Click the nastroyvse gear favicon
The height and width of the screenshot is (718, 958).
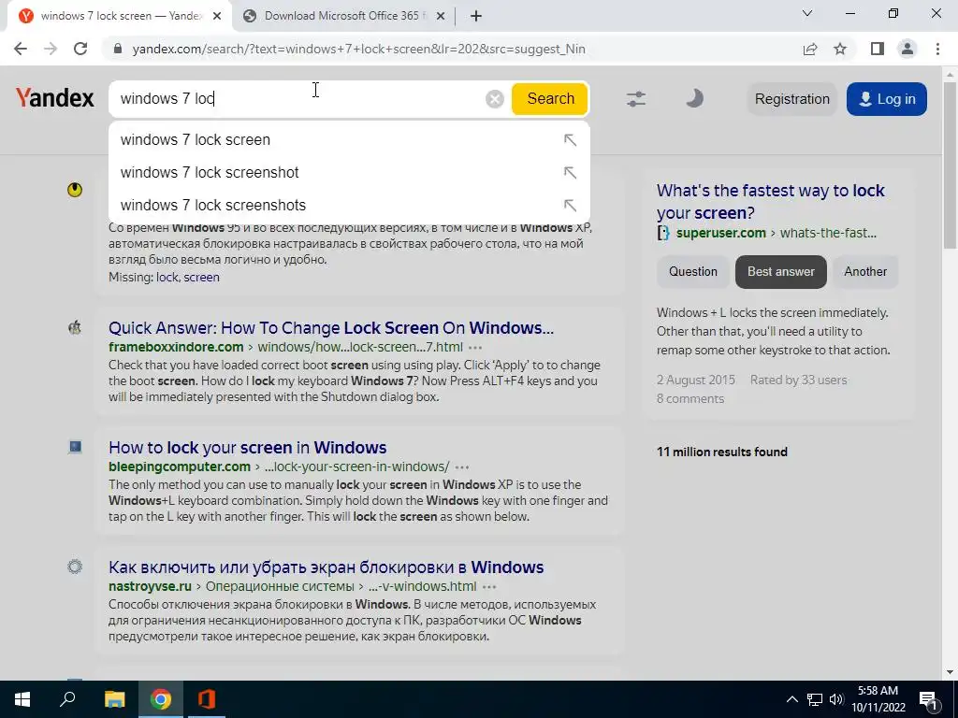(75, 567)
